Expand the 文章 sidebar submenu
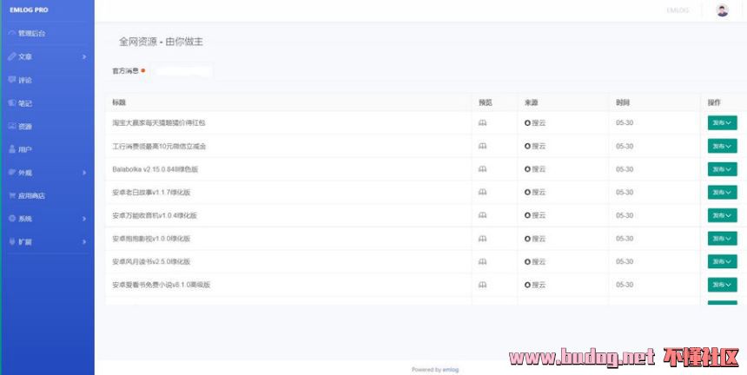 [84, 56]
